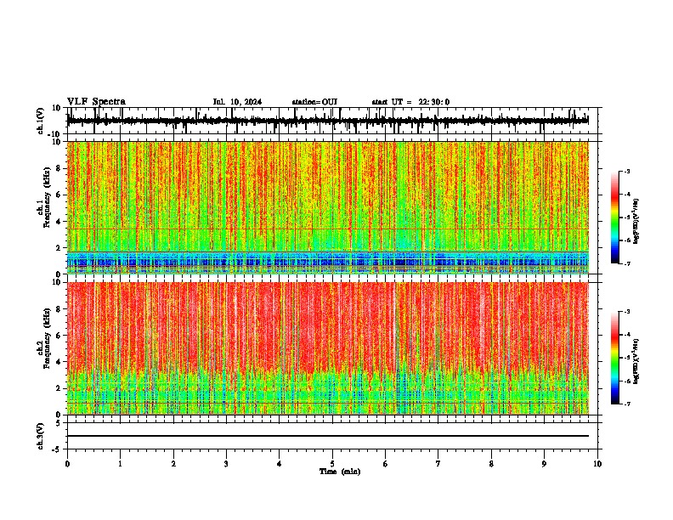Image resolution: width=673 pixels, height=520 pixels.
Task: Click the ch.2 color scale bar
Action: pyautogui.click(x=614, y=358)
